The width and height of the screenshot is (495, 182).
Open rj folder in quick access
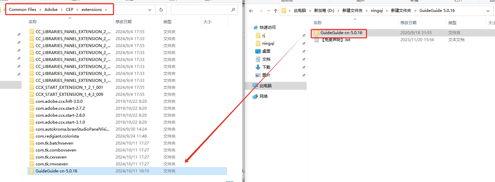(x=264, y=35)
